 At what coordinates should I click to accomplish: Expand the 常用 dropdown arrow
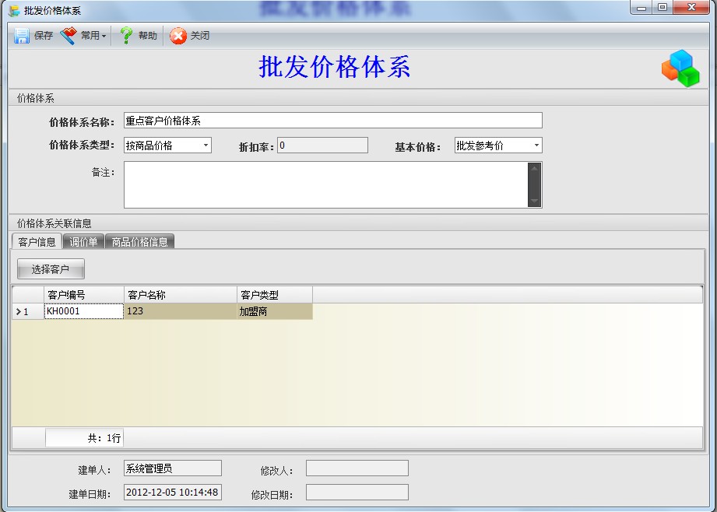[104, 36]
